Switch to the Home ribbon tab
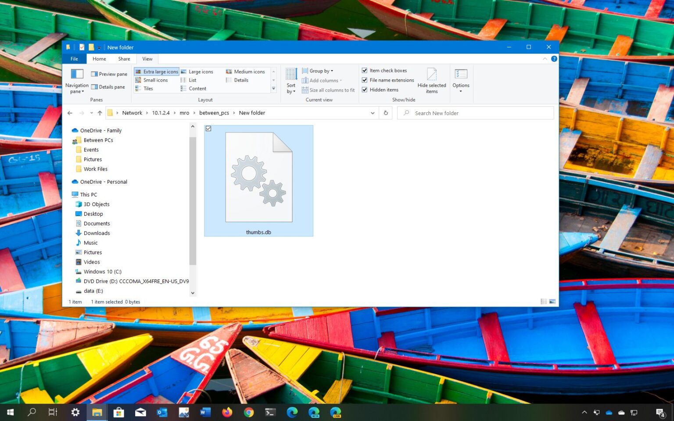The image size is (674, 421). (99, 59)
